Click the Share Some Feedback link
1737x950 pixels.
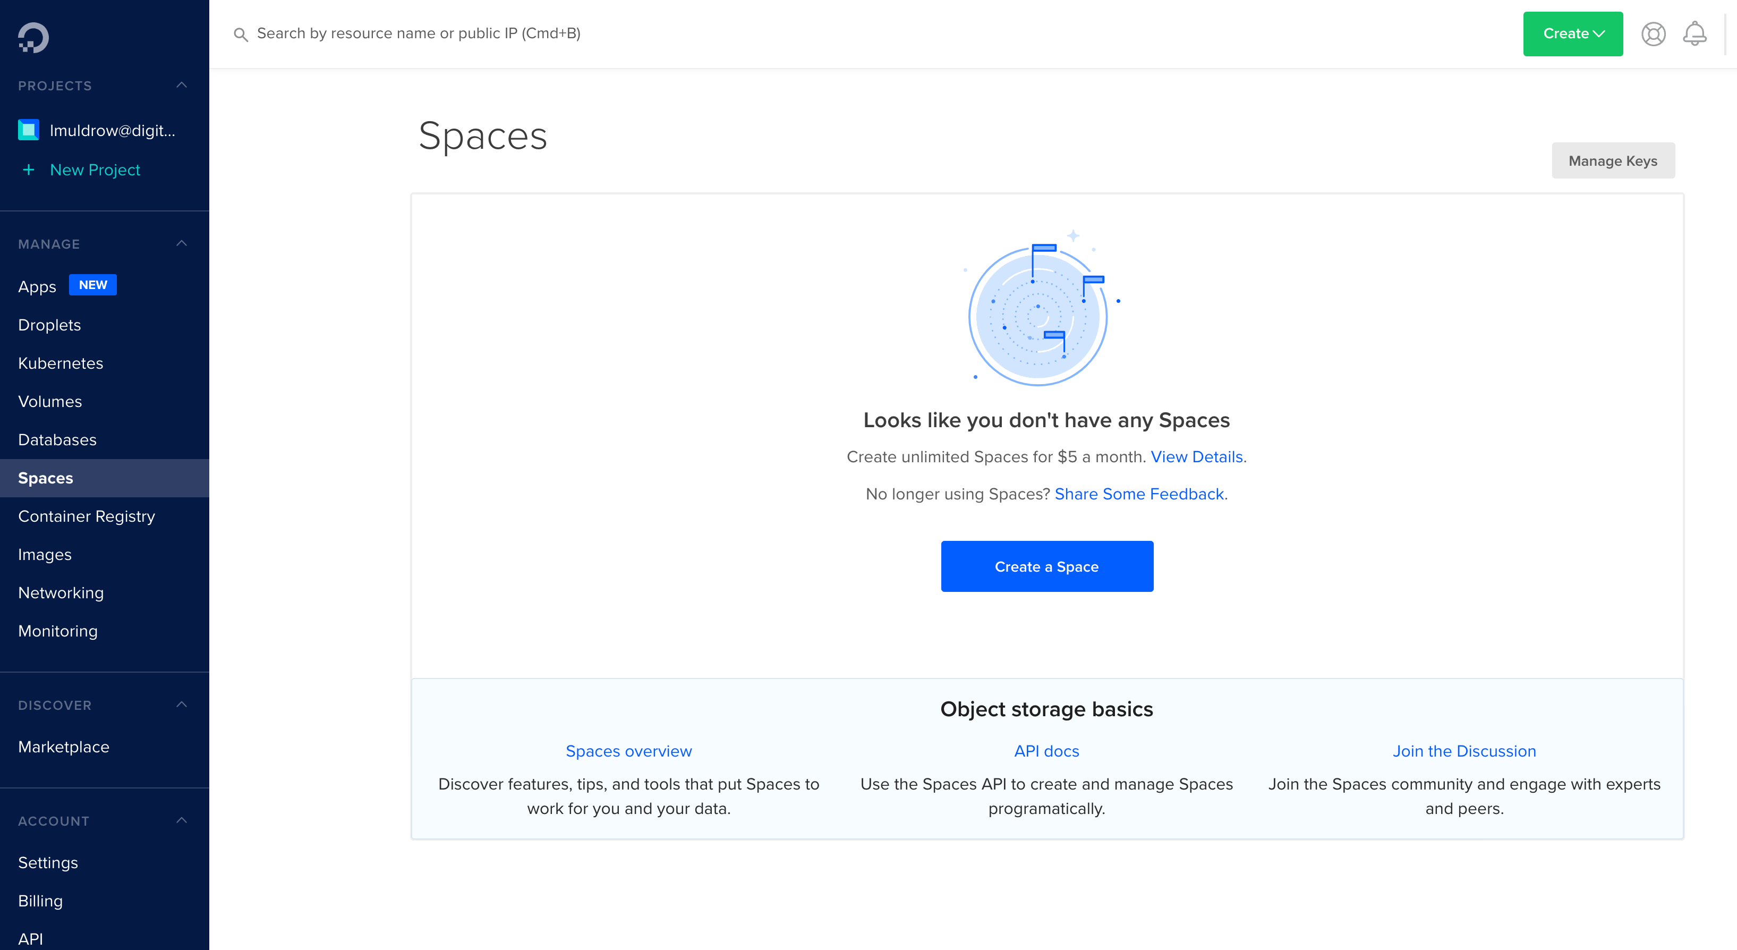click(x=1139, y=494)
